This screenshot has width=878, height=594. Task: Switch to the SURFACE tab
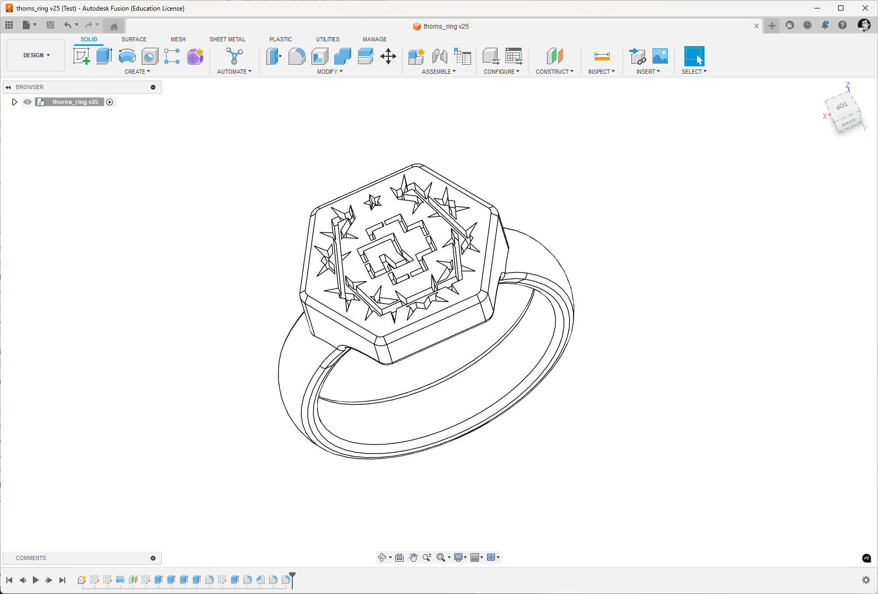click(134, 39)
